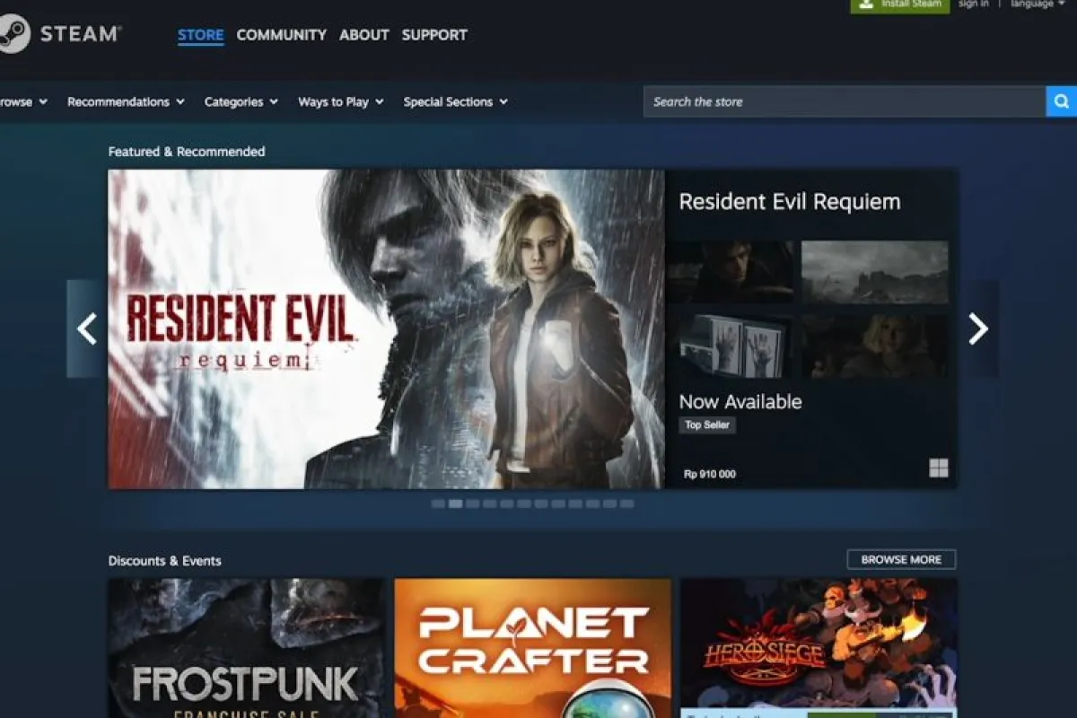Open the SUPPORT page in top navigation
The image size is (1077, 718).
(x=434, y=35)
